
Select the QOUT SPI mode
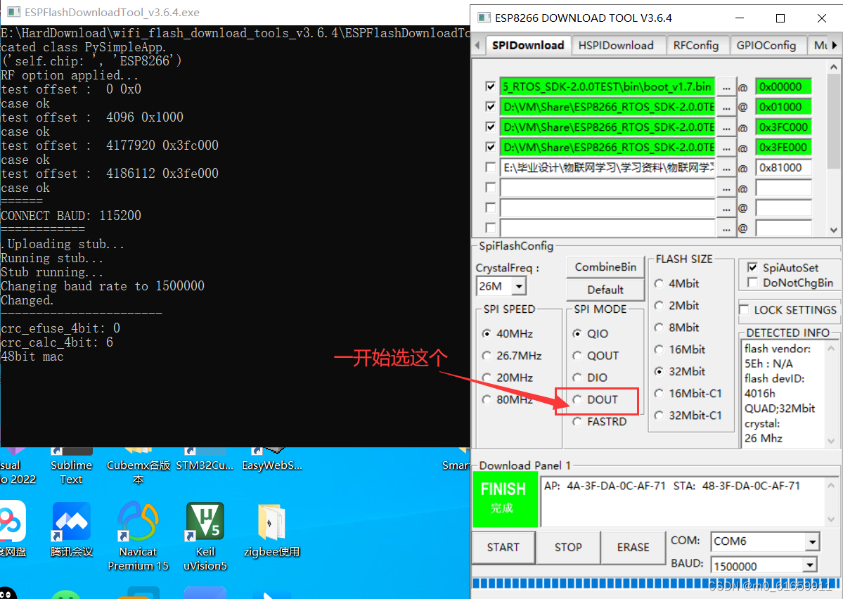pyautogui.click(x=577, y=356)
